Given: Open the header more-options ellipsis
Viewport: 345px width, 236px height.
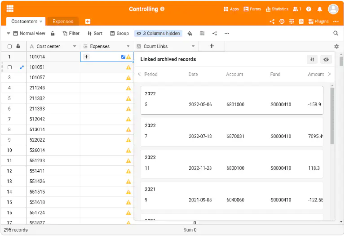Looking at the screenshot, I should click(x=336, y=22).
